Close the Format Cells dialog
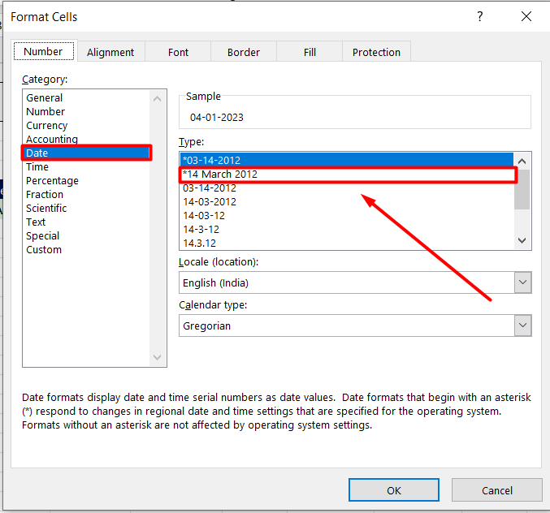 pyautogui.click(x=526, y=16)
